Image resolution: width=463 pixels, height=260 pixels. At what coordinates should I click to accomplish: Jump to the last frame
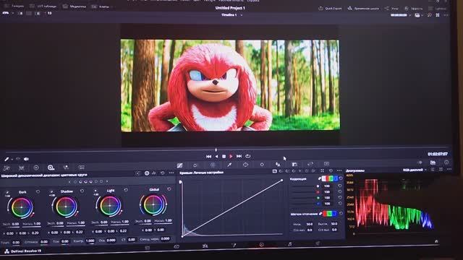[x=239, y=156]
